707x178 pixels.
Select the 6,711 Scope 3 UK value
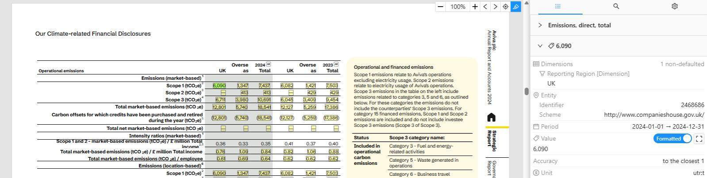click(x=220, y=100)
